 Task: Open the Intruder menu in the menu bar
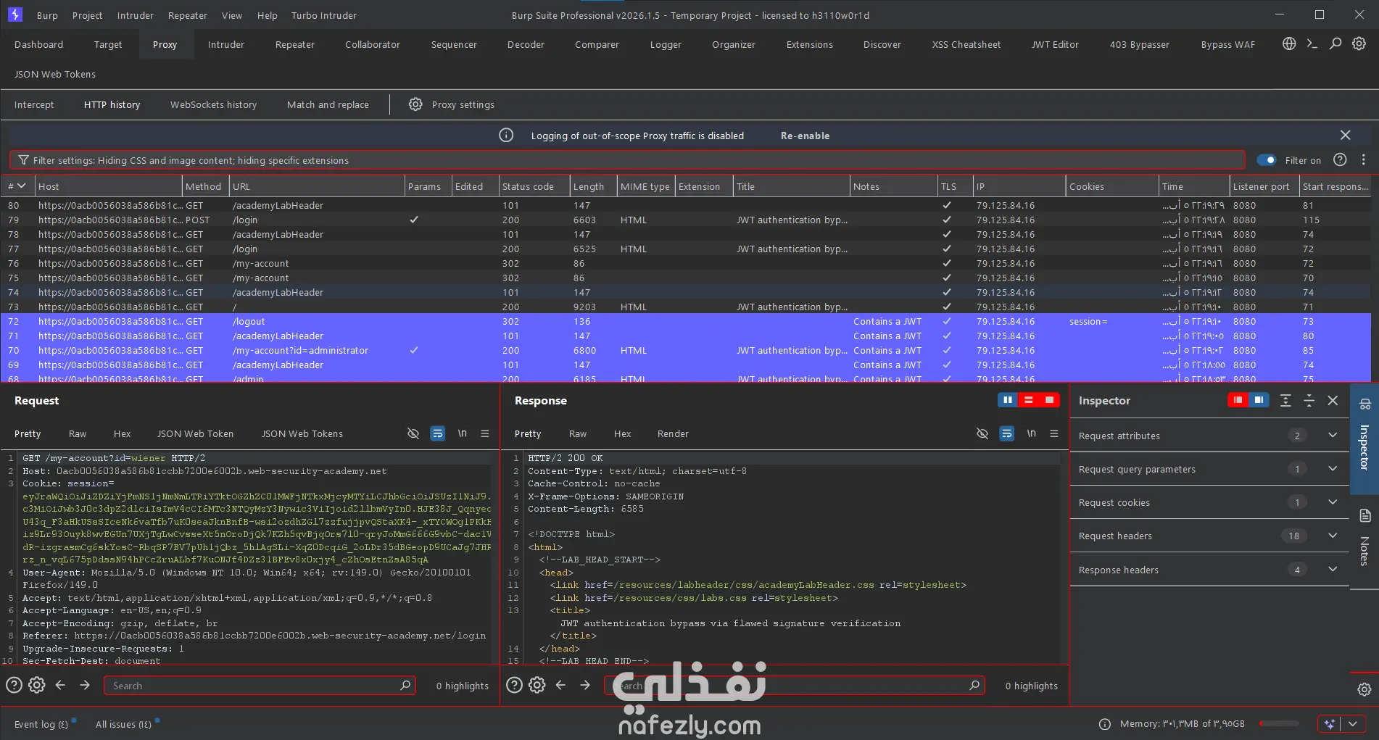(x=136, y=15)
